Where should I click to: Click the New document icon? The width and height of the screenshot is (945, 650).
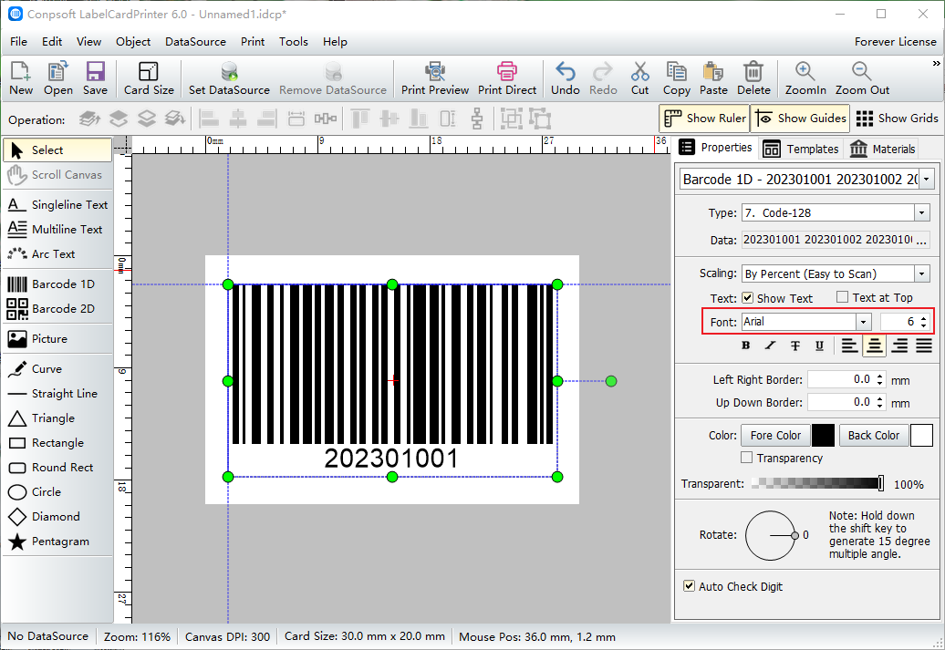20,78
